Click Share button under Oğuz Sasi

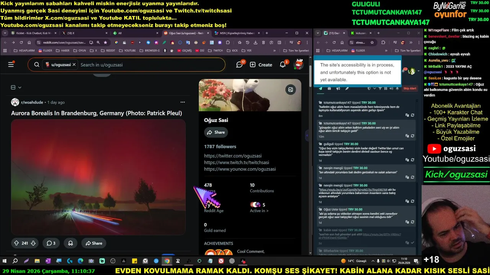tap(216, 132)
